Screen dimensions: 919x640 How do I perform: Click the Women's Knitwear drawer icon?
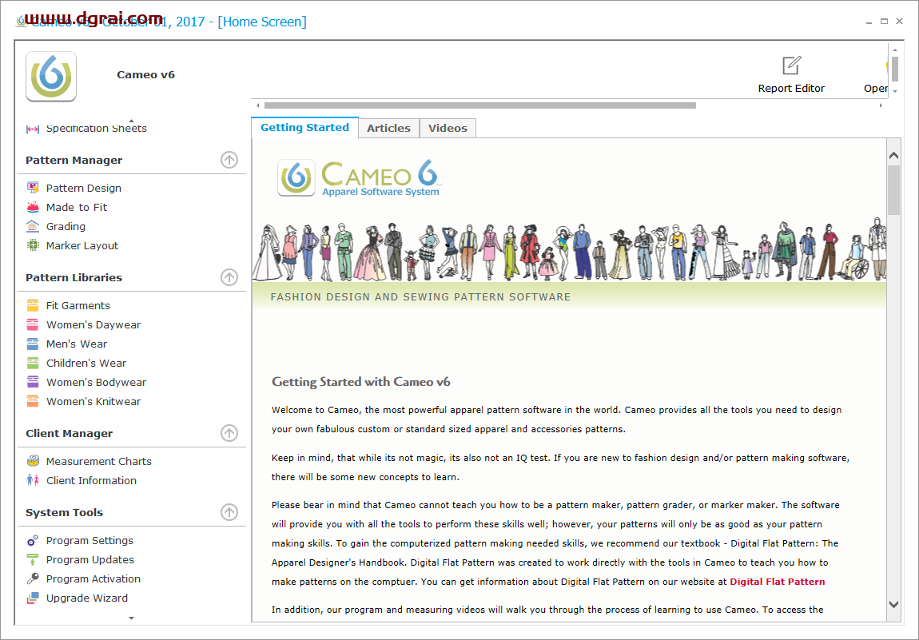pyautogui.click(x=33, y=401)
